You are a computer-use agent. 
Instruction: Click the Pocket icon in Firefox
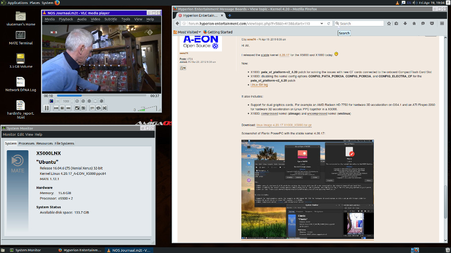(x=432, y=24)
